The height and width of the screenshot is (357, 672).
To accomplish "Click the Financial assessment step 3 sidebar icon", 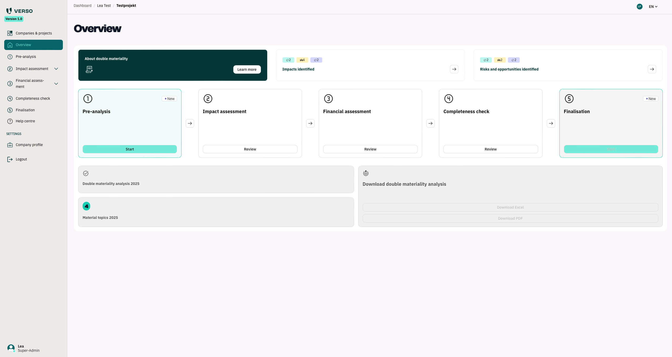I will (x=10, y=84).
